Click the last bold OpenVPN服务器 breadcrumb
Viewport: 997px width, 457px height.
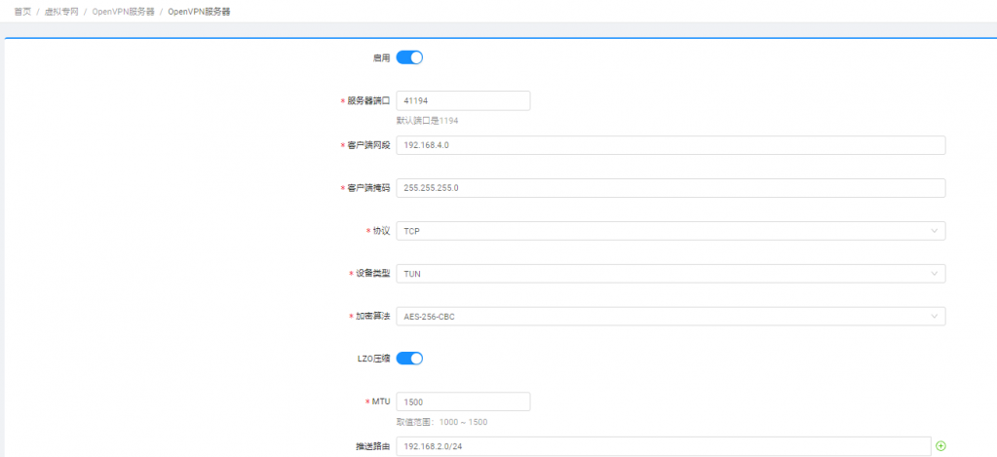coord(200,11)
